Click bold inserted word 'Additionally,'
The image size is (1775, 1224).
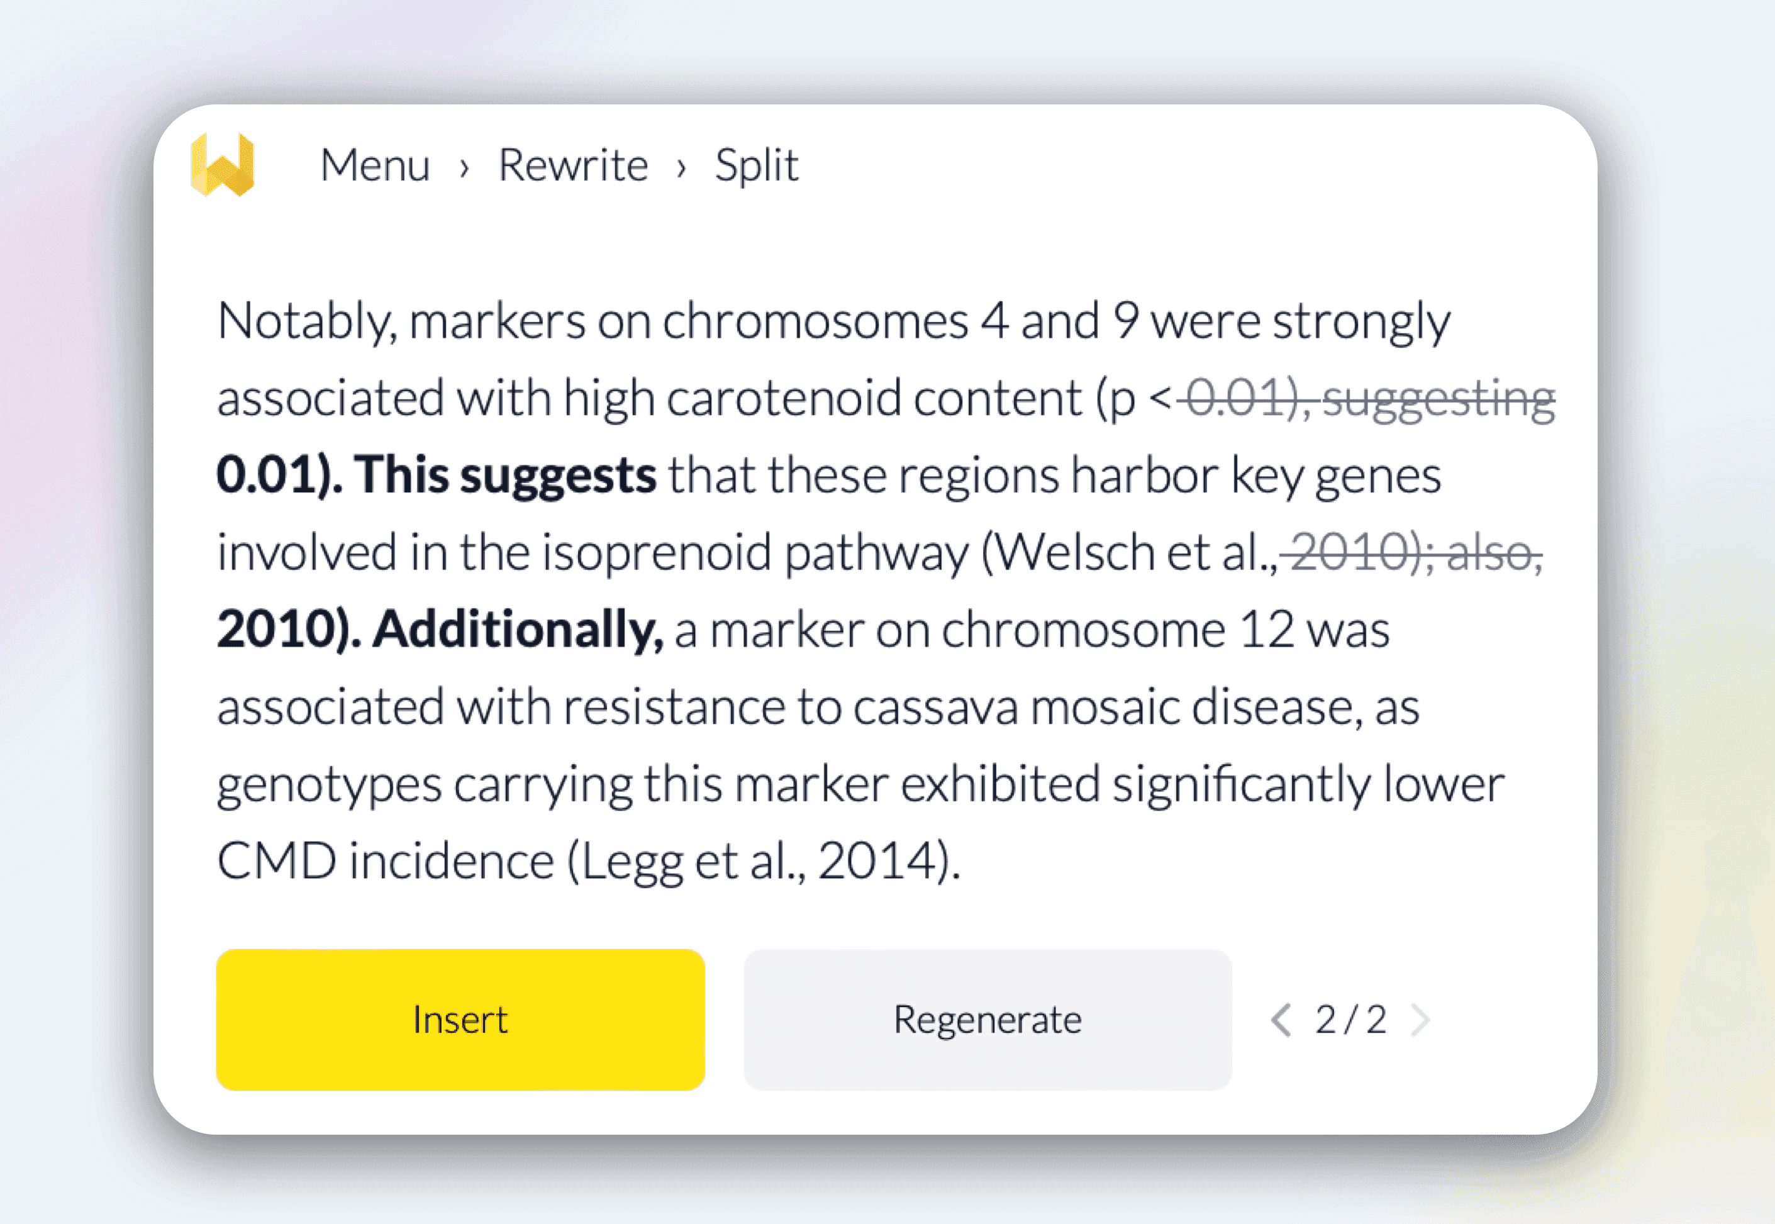click(x=518, y=630)
